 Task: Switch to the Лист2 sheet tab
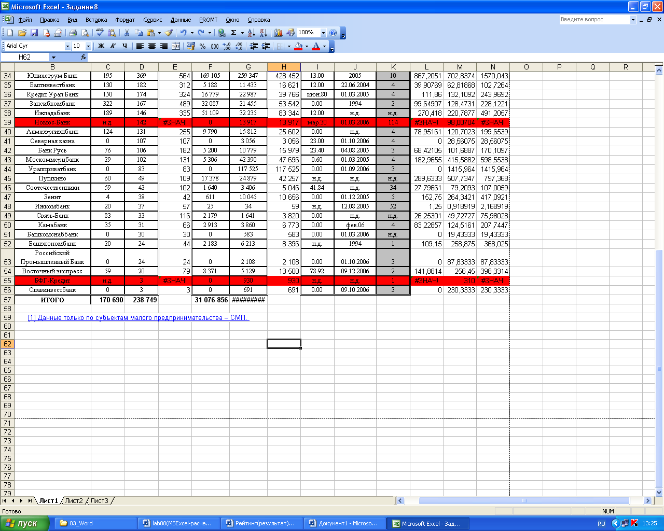click(x=74, y=500)
